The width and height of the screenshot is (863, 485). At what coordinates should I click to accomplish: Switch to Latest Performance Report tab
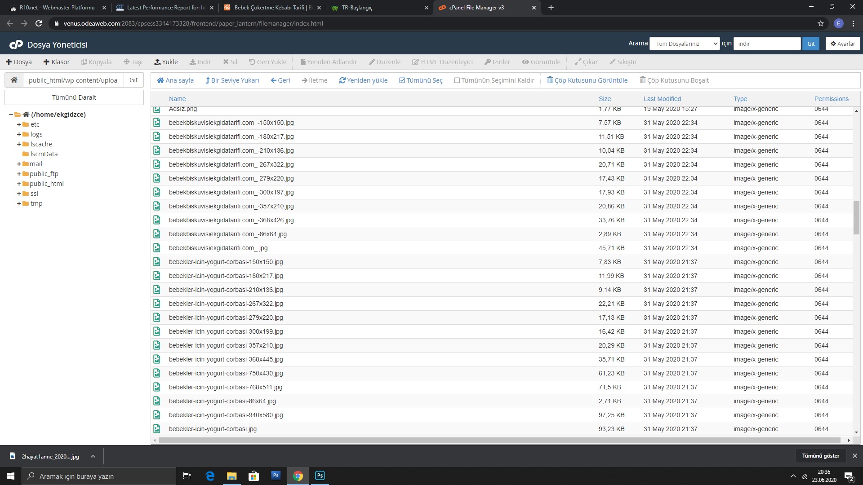pos(165,8)
